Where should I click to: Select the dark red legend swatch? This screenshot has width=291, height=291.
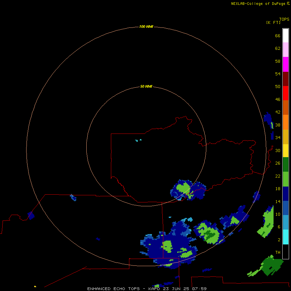[286, 79]
